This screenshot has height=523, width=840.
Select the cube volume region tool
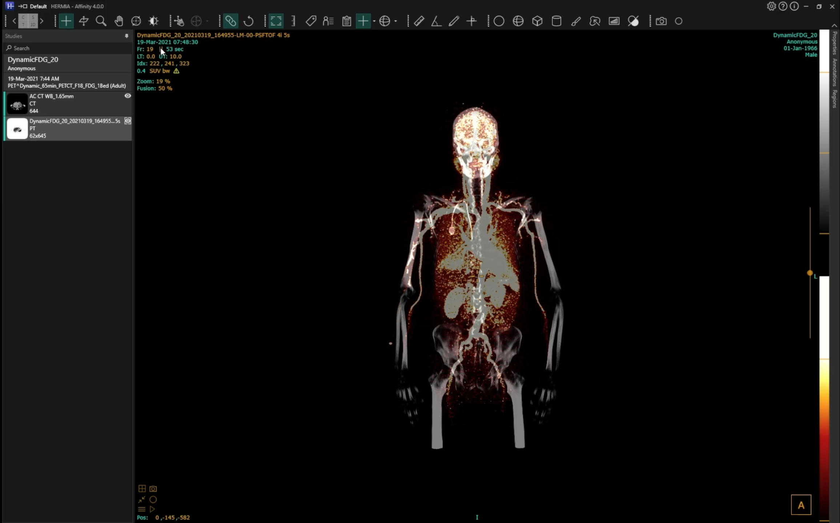pyautogui.click(x=537, y=21)
